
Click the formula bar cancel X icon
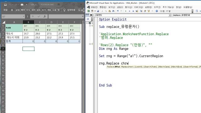[33, 16]
